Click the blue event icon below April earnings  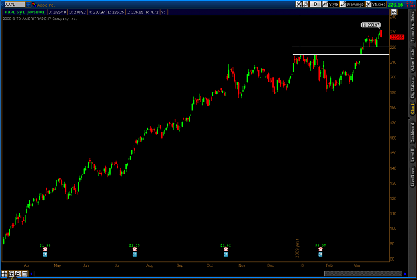point(45,254)
